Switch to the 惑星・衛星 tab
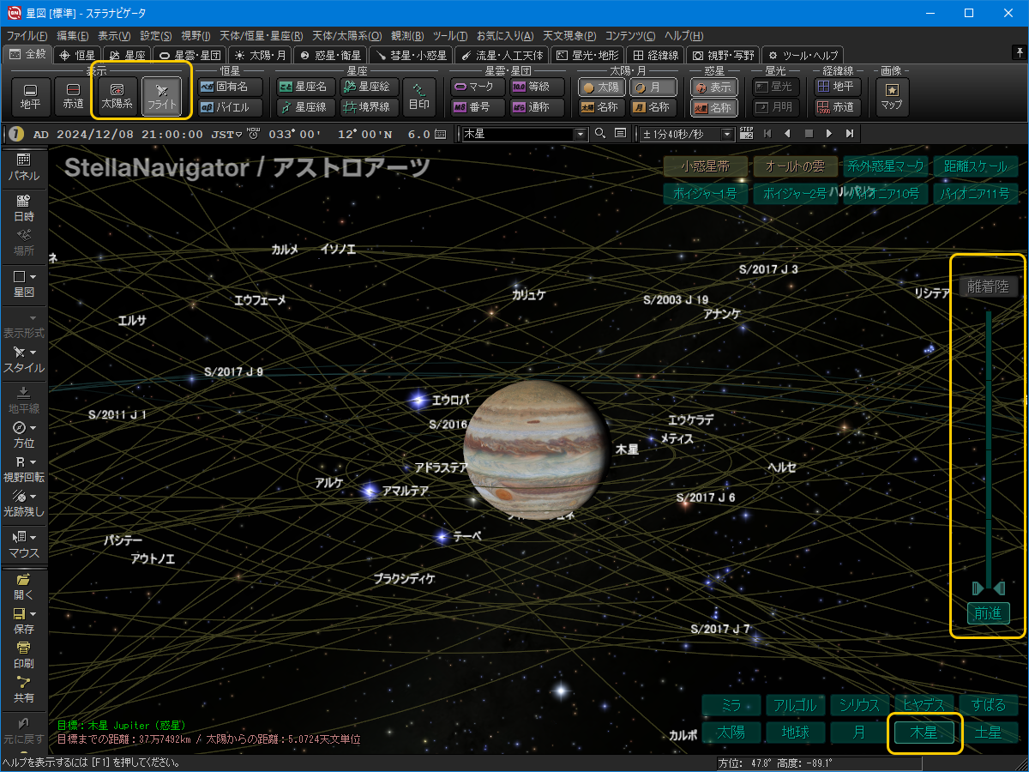The height and width of the screenshot is (772, 1029). click(x=330, y=54)
